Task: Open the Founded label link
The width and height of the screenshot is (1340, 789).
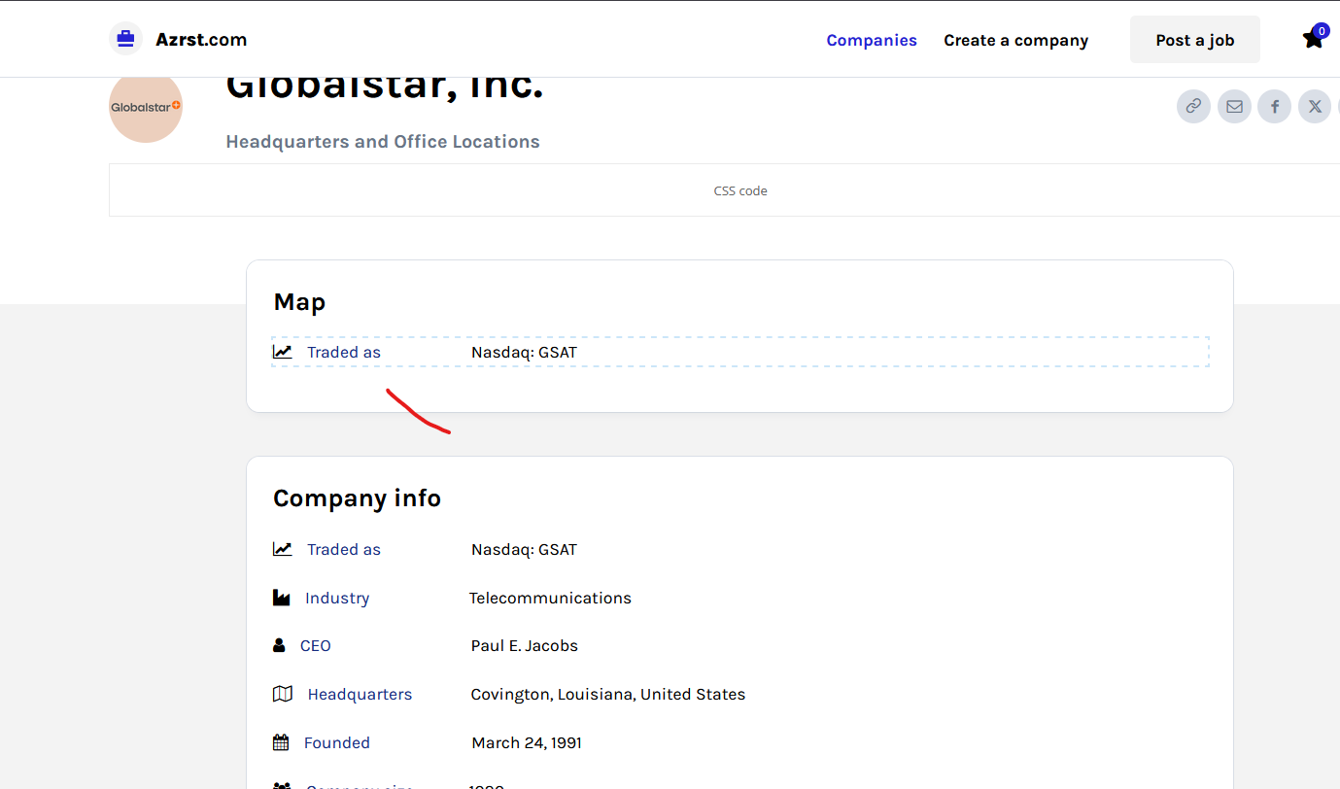Action: click(337, 742)
